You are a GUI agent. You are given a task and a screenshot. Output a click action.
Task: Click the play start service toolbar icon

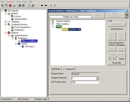pos(38,5)
